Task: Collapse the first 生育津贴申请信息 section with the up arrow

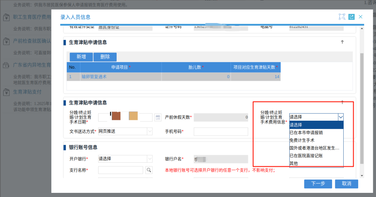Action: 342,42
